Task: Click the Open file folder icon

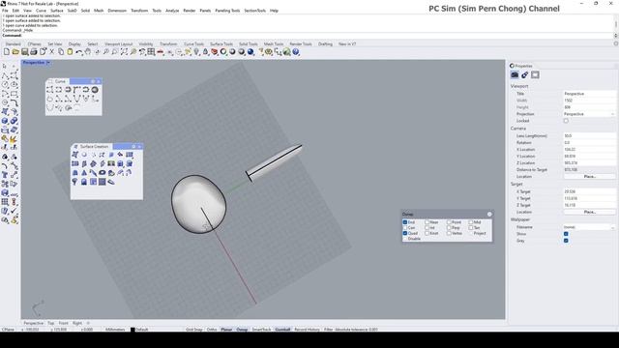Action: pyautogui.click(x=15, y=51)
